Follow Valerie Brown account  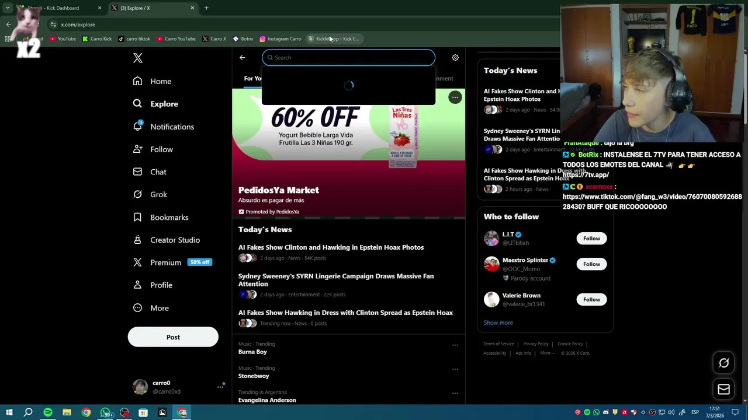pos(591,299)
